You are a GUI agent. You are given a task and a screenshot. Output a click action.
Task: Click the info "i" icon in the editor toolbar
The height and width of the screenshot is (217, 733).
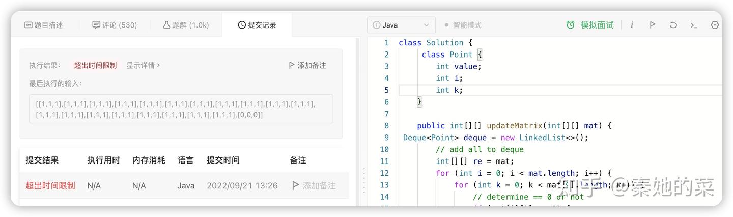632,25
